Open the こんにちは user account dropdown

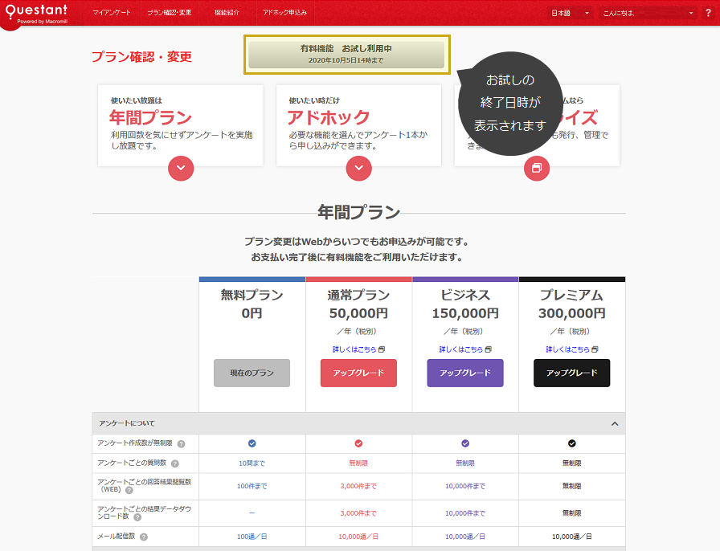[649, 14]
